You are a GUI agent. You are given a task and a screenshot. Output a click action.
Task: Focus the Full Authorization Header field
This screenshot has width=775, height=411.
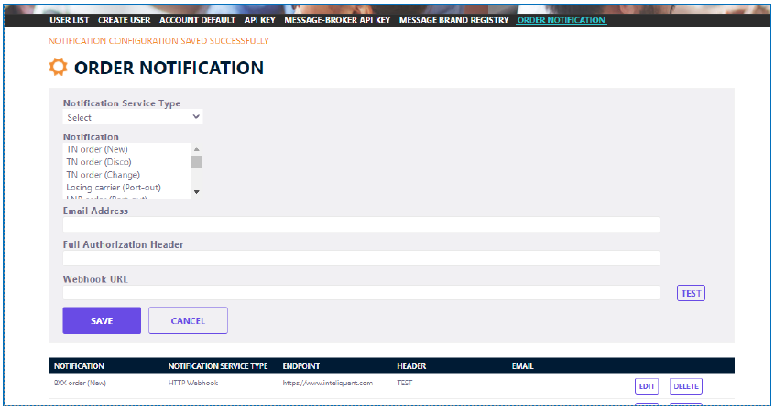click(361, 258)
